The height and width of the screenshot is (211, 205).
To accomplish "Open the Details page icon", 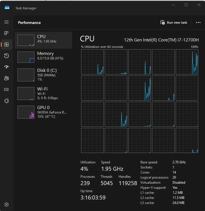I will (x=6, y=90).
